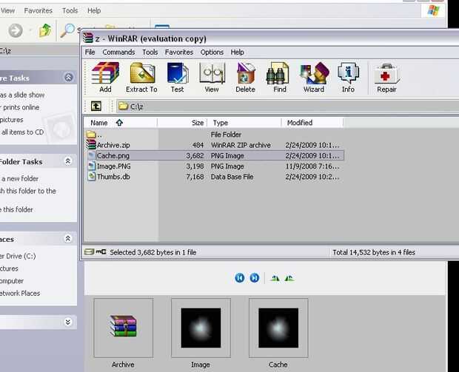Image resolution: width=459 pixels, height=372 pixels.
Task: Open Explorer's Favorites menu
Action: [x=38, y=11]
